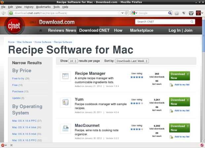Click Download Now for Yum

(180, 102)
